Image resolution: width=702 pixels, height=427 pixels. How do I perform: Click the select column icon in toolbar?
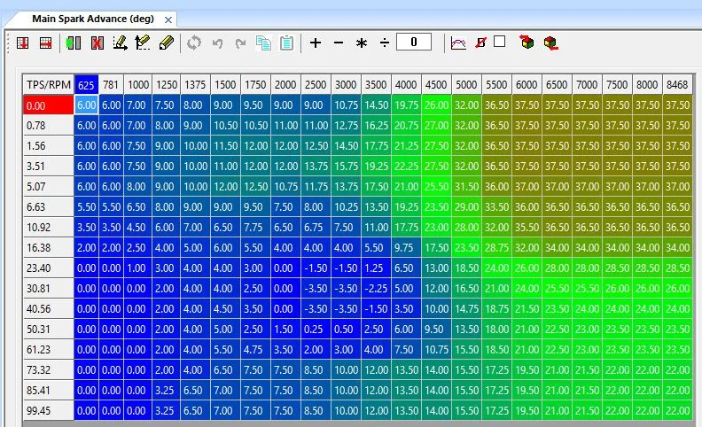click(24, 42)
